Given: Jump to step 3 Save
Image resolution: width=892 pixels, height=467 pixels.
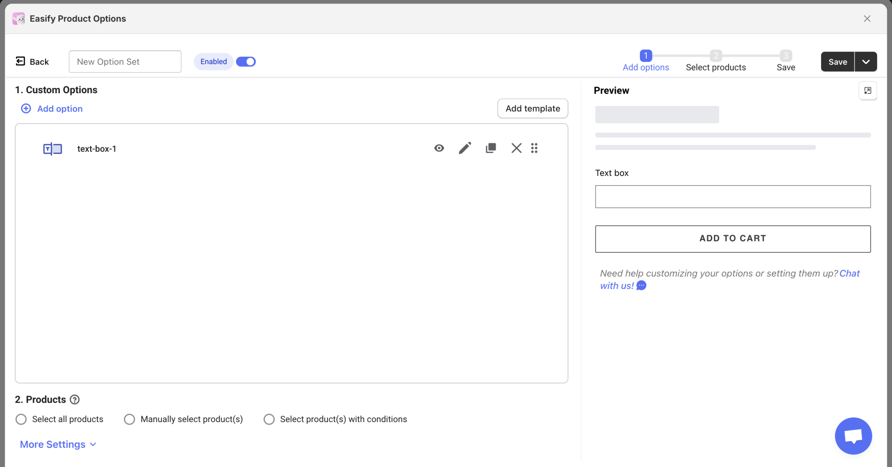Looking at the screenshot, I should pyautogui.click(x=786, y=61).
